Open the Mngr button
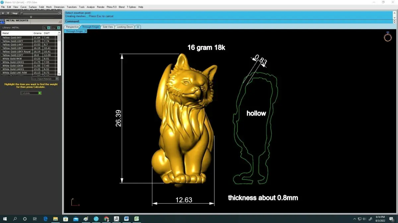398x223 pixels. [15, 13]
